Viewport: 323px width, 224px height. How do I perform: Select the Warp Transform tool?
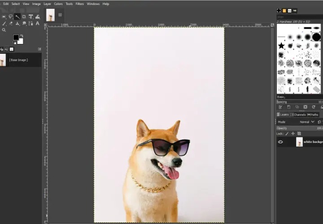tap(38, 17)
